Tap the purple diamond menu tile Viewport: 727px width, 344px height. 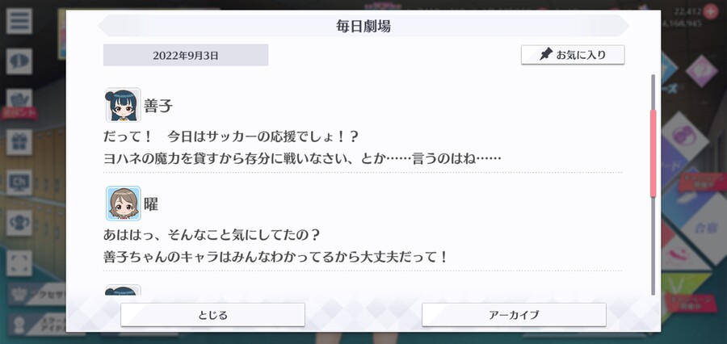point(701,71)
